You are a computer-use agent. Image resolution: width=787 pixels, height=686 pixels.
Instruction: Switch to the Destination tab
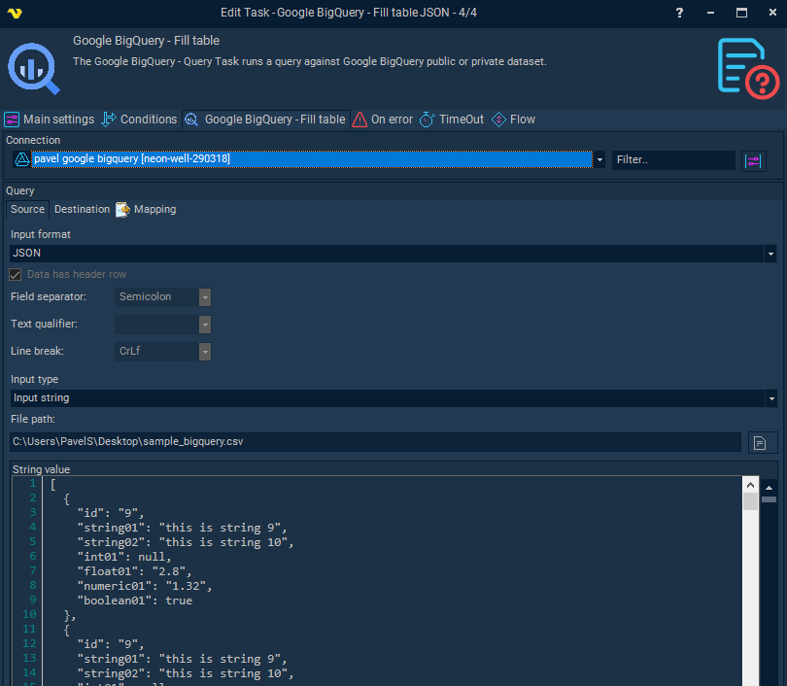pyautogui.click(x=82, y=209)
